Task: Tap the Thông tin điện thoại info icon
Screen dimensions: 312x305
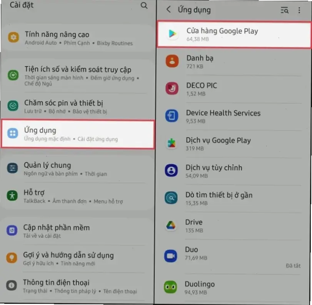Action: coord(12,285)
